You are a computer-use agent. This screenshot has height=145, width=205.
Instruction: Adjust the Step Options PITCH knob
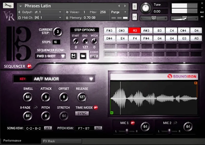point(94,41)
